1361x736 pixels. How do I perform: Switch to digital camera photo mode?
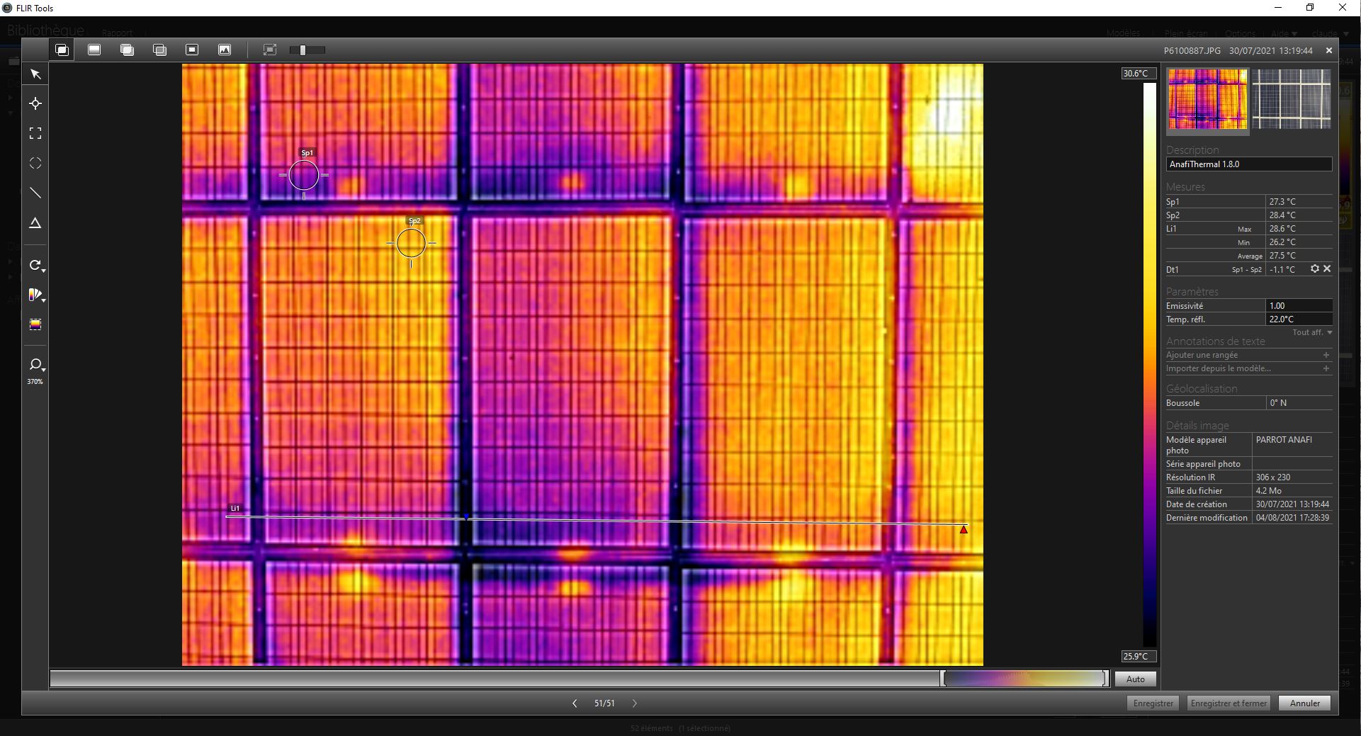(225, 50)
